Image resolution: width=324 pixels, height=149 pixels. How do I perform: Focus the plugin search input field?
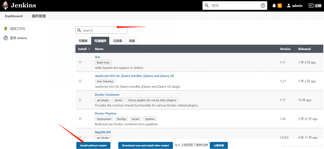(x=101, y=30)
